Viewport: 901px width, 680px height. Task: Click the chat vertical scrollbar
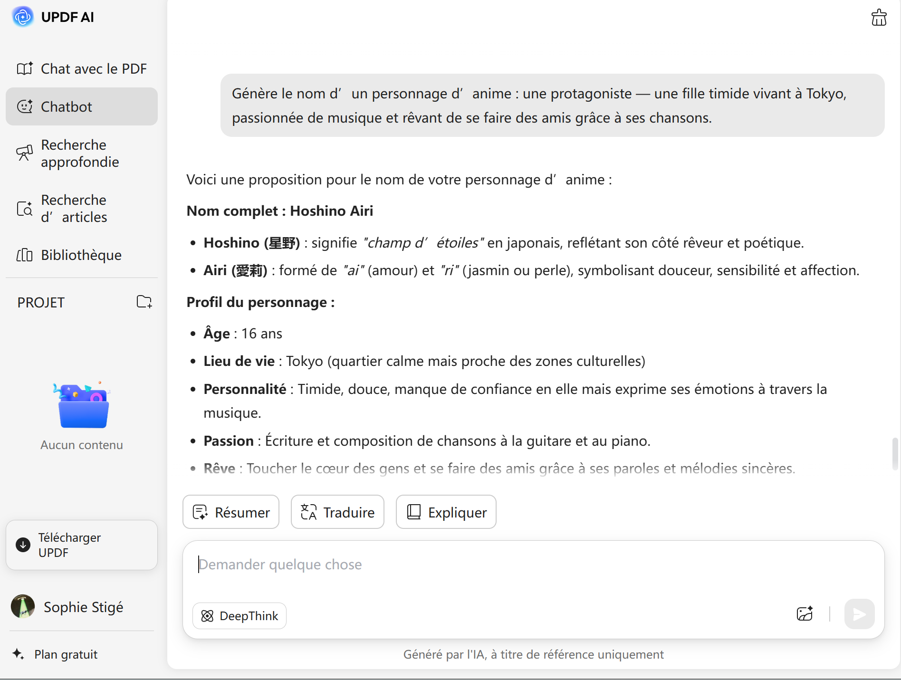click(895, 453)
